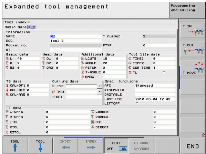Click the INDEX right arrow soft key

click(x=91, y=145)
